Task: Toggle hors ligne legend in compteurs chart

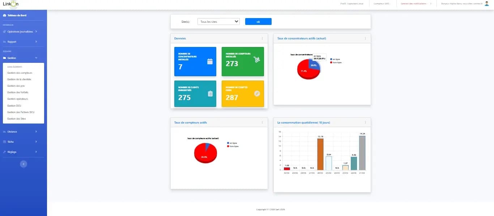Action: click(x=233, y=146)
